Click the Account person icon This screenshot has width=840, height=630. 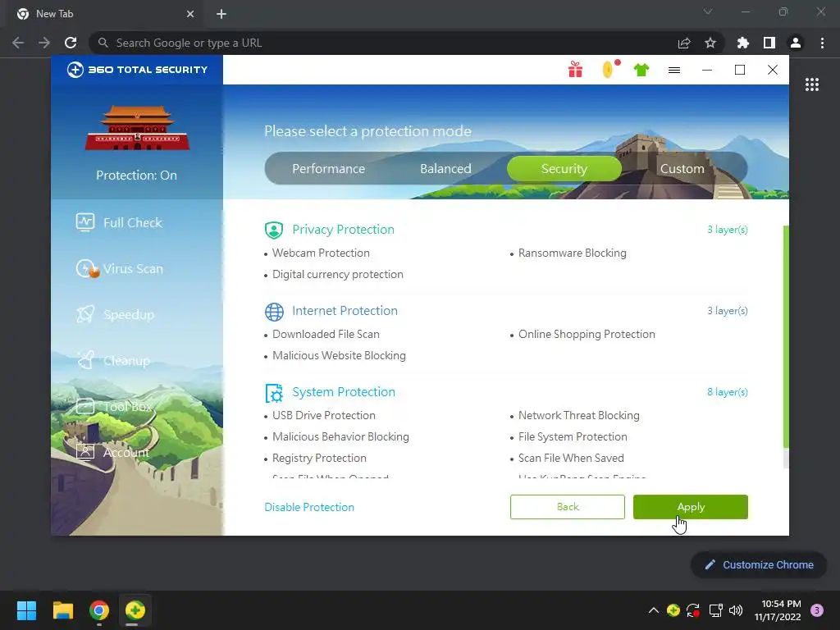[x=85, y=452]
